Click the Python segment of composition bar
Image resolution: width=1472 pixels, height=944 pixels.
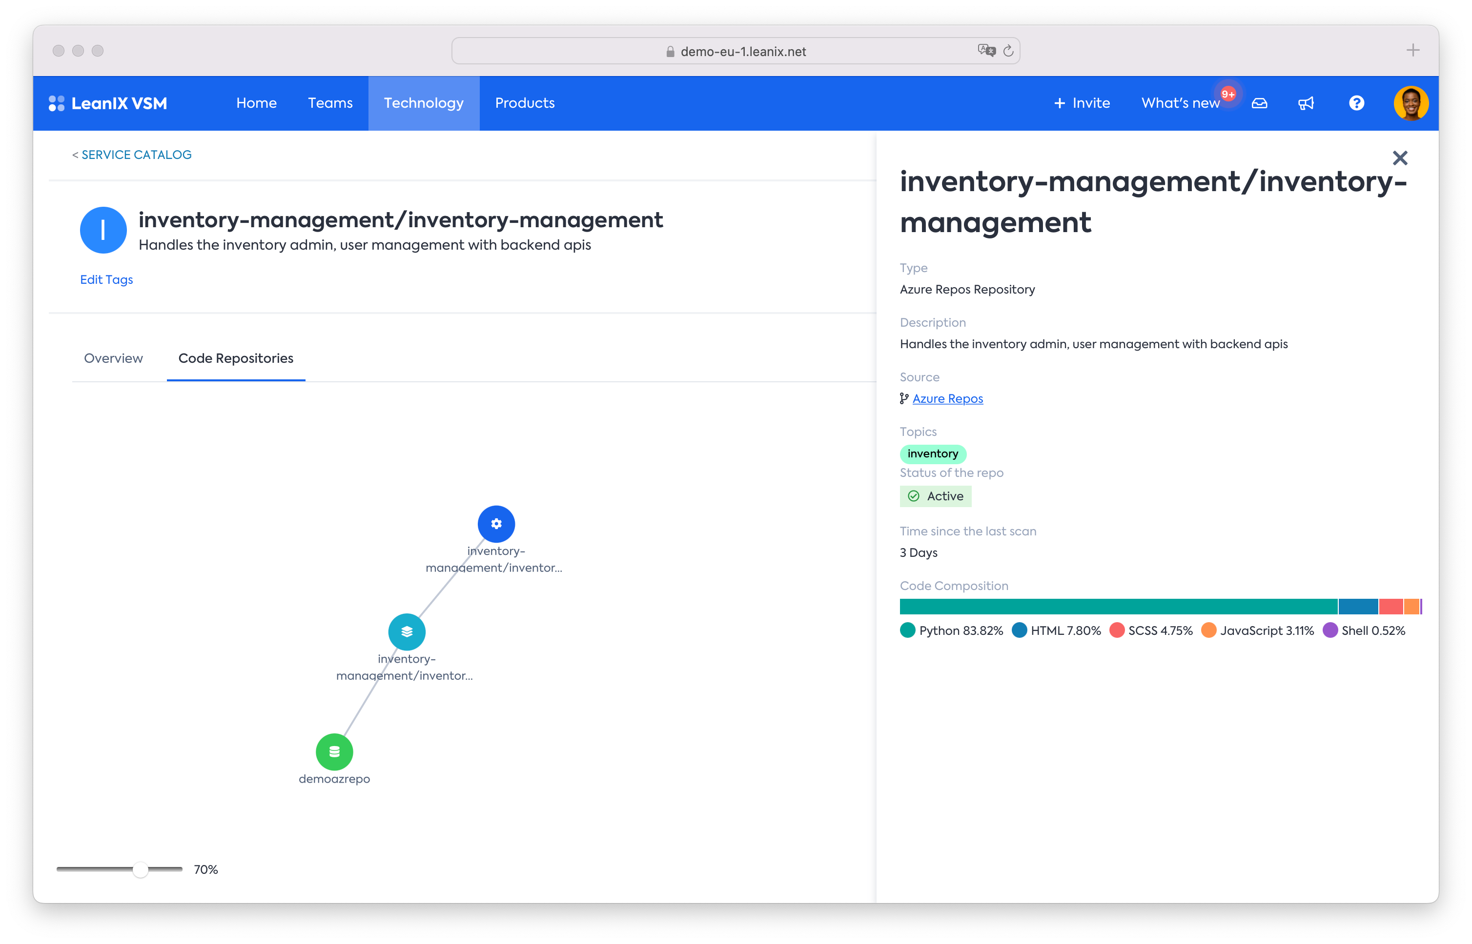point(1118,606)
